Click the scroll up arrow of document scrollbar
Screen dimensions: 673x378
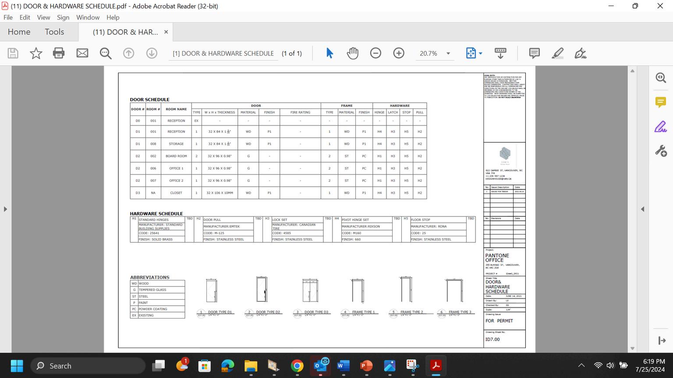click(632, 71)
